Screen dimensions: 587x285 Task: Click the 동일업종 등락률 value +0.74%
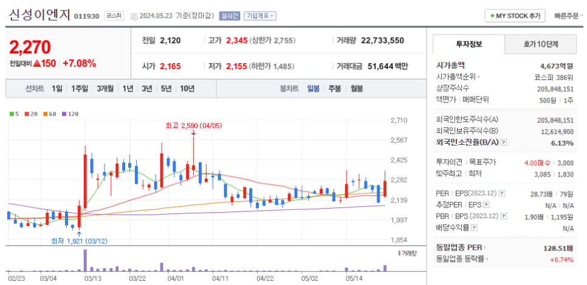coord(562,260)
